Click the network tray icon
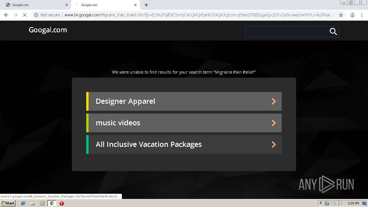368x207 pixels. [x=327, y=203]
